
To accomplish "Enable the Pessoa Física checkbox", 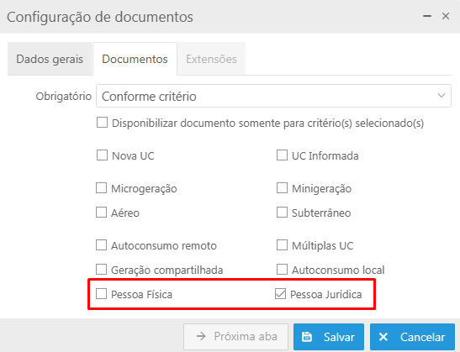I will point(101,294).
